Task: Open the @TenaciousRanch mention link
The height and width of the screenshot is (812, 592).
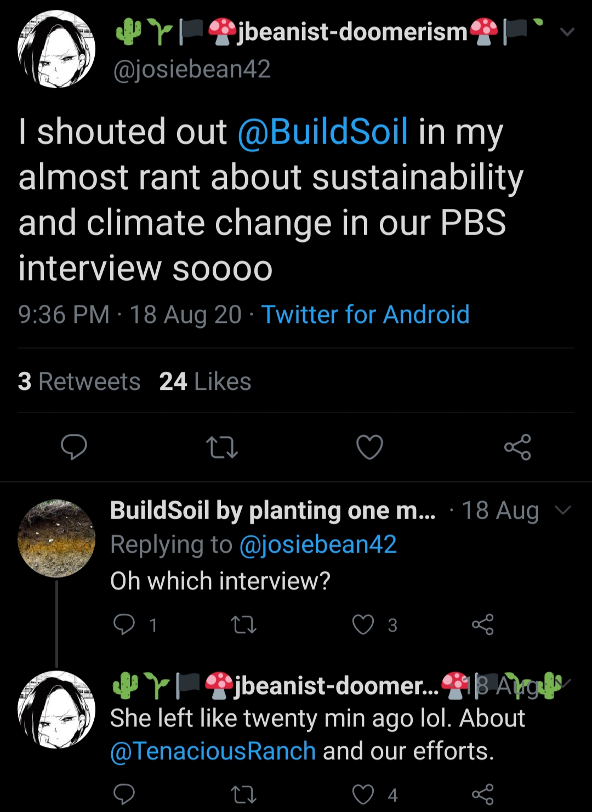Action: tap(213, 751)
